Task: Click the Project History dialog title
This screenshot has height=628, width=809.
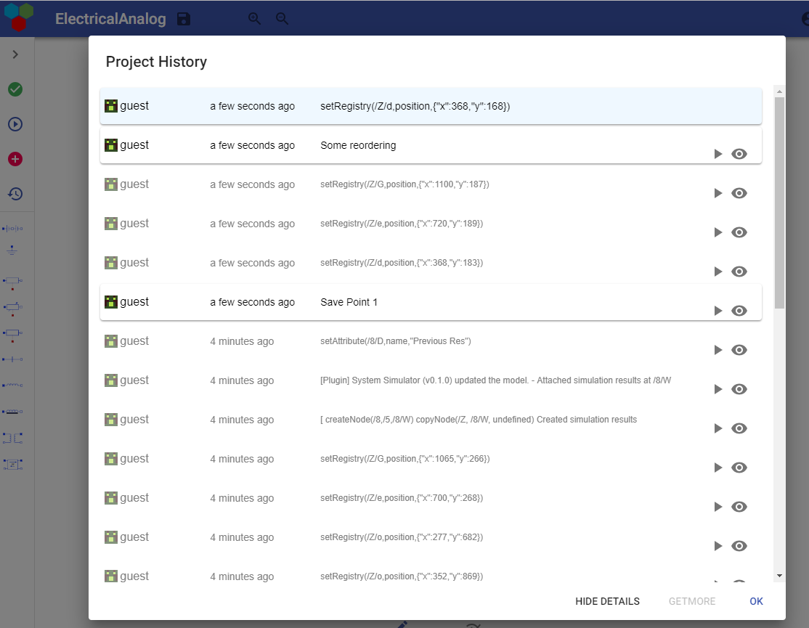Action: 156,62
